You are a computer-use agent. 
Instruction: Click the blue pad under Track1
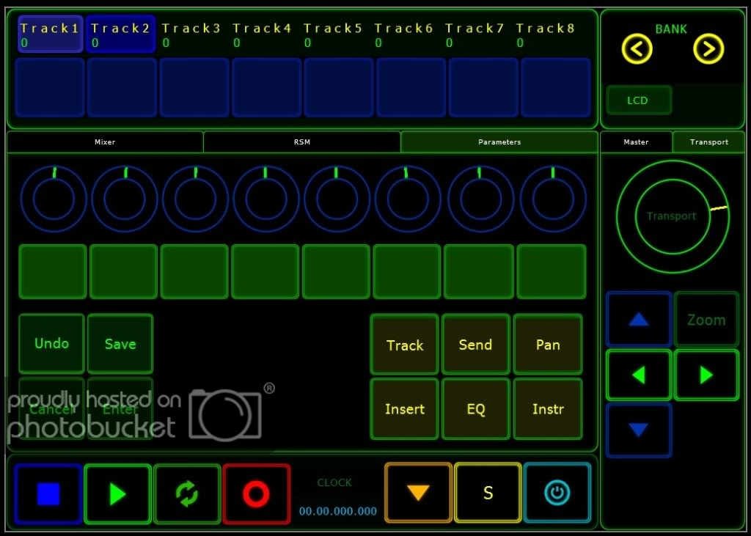click(x=50, y=88)
